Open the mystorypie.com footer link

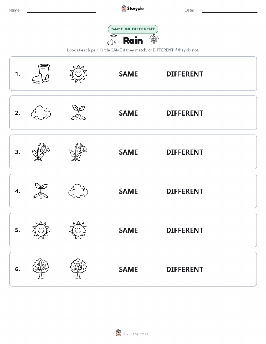133,333
